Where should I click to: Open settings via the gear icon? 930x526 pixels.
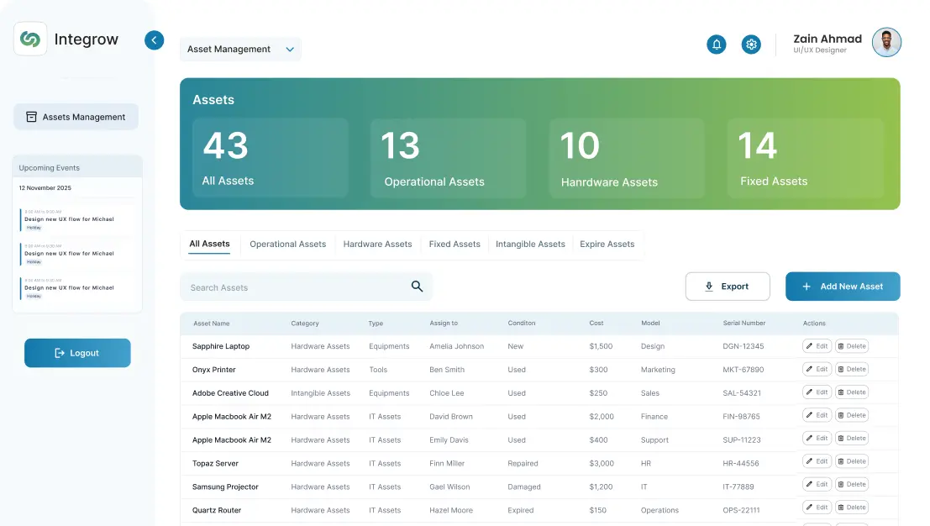point(751,45)
